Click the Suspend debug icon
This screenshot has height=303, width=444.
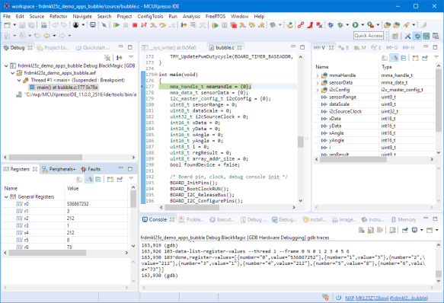(x=126, y=25)
